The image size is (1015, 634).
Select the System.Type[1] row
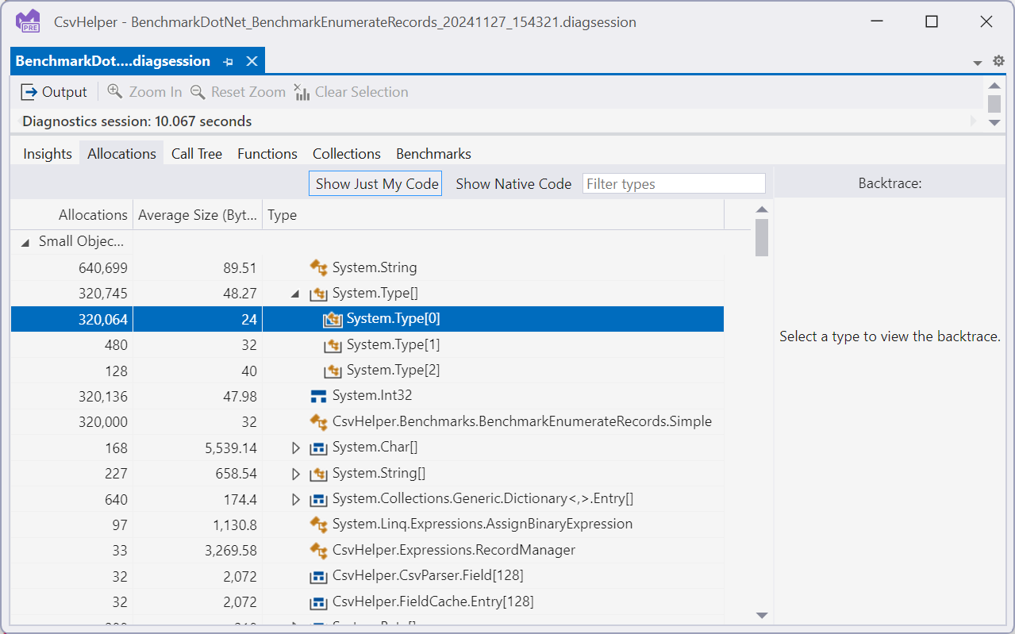click(x=367, y=345)
